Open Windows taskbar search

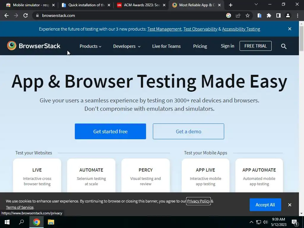click(x=21, y=222)
